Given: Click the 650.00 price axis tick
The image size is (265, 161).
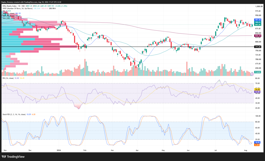Looking at the screenshot, I should tap(258, 68).
